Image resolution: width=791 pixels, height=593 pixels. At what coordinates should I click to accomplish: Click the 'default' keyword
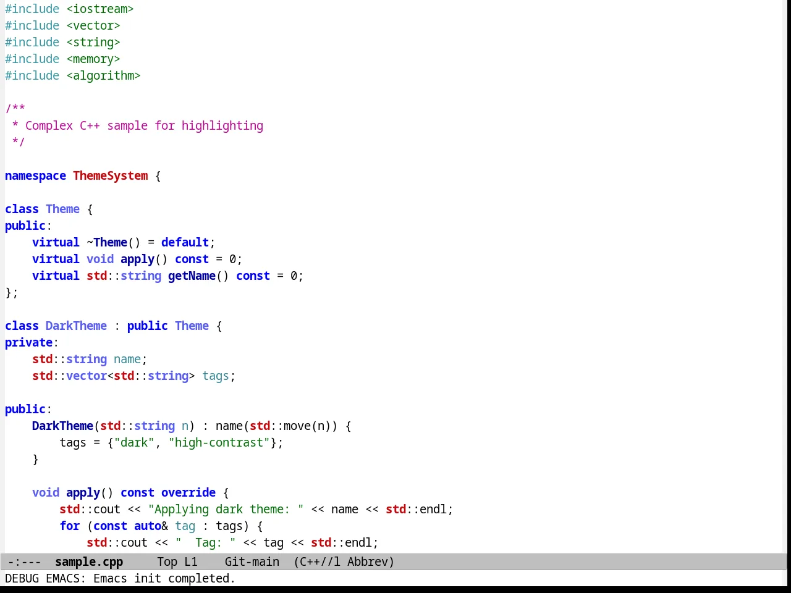tap(185, 242)
